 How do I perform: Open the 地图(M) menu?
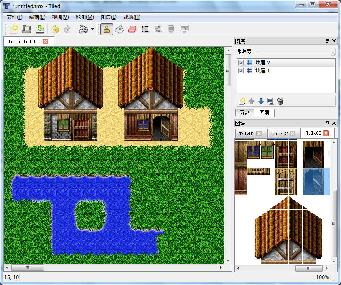click(84, 17)
